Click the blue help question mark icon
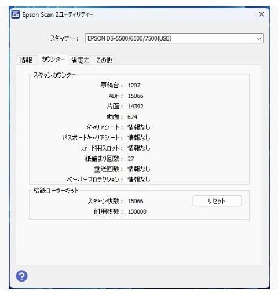This screenshot has width=278, height=296. tap(21, 276)
